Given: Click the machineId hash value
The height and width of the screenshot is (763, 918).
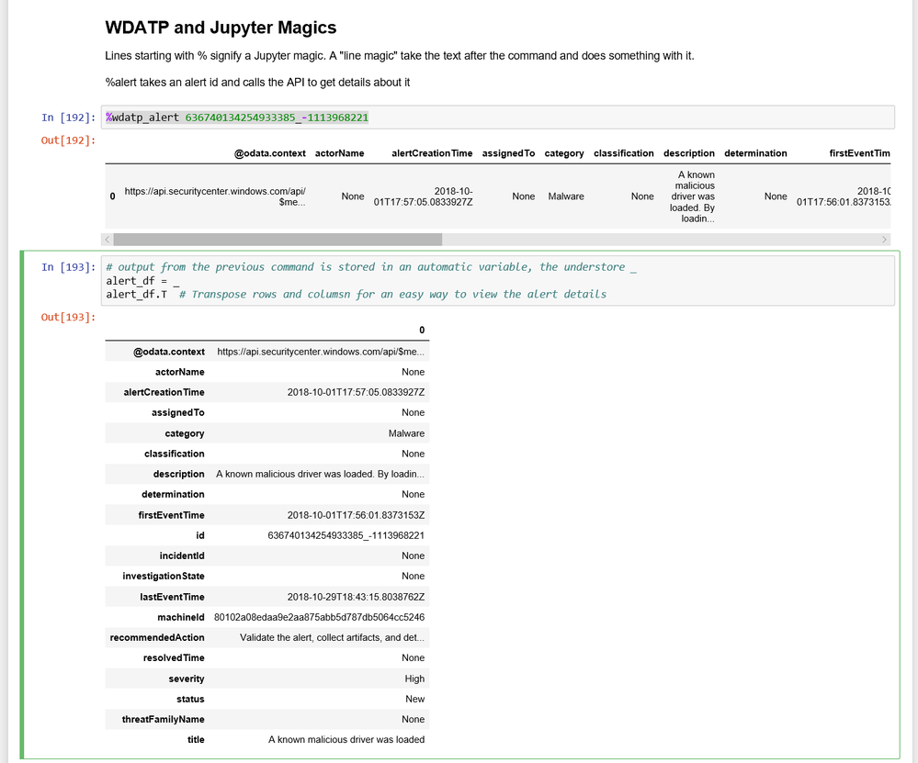Looking at the screenshot, I should point(319,617).
